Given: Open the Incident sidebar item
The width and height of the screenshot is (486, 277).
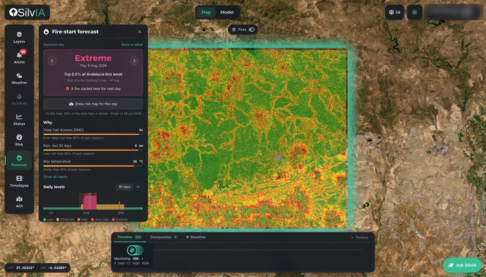Looking at the screenshot, I should pos(19,99).
